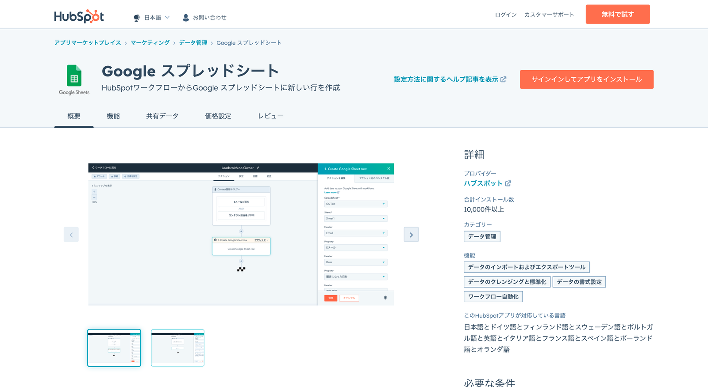Viewport: 708px width, 387px height.
Task: Click the Learn more link in panel
Action: [331, 193]
